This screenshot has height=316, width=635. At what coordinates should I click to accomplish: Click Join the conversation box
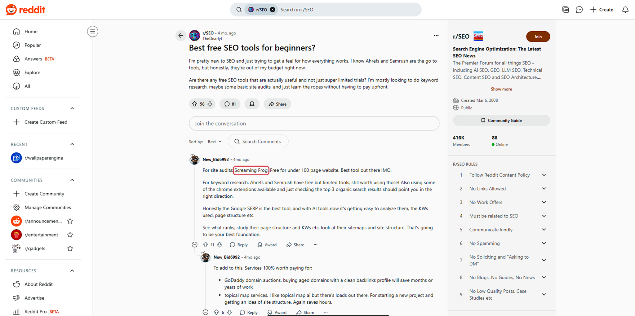pos(314,123)
